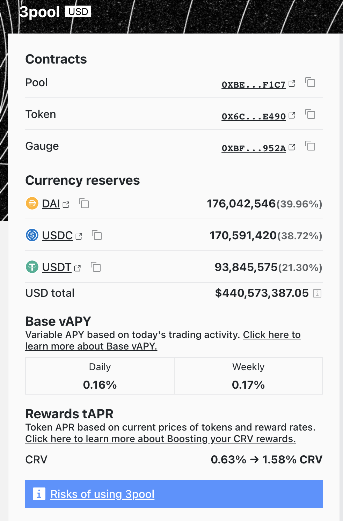Image resolution: width=343 pixels, height=521 pixels.
Task: Open external link icon beside Pool address
Action: point(292,84)
